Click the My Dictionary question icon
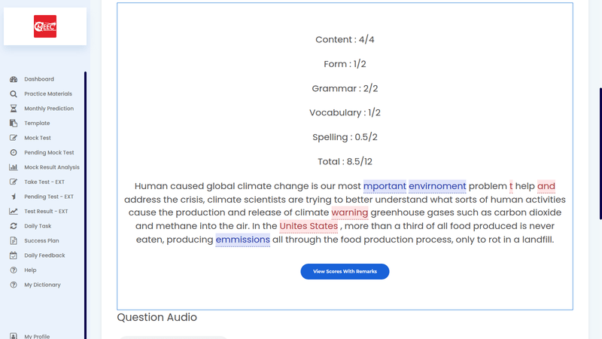The image size is (602, 339). 14,285
